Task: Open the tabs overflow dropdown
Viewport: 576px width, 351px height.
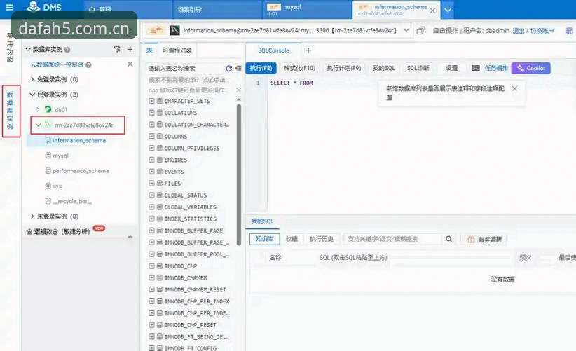Action: (448, 11)
